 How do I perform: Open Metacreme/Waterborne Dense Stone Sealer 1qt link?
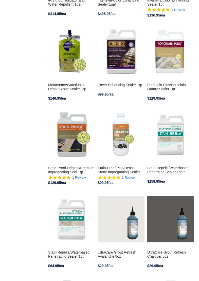coord(67,87)
